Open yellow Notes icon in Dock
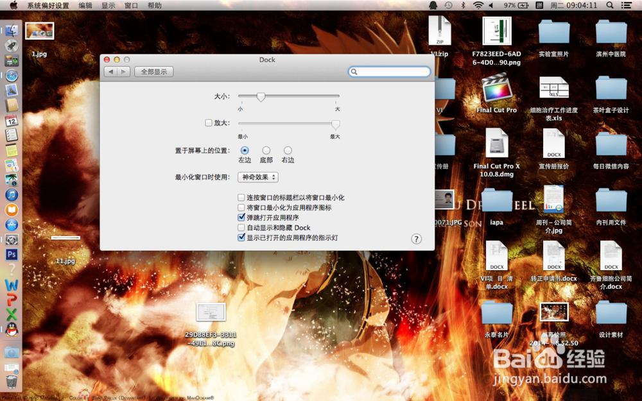This screenshot has width=642, height=401. (12, 150)
